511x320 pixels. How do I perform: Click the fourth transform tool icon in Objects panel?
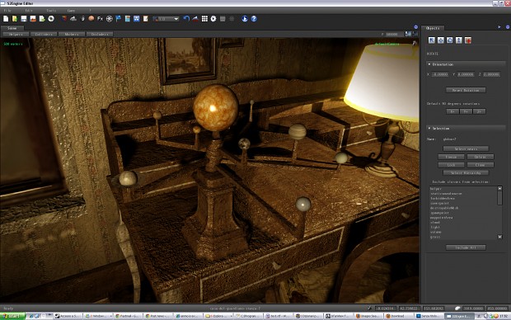click(459, 40)
